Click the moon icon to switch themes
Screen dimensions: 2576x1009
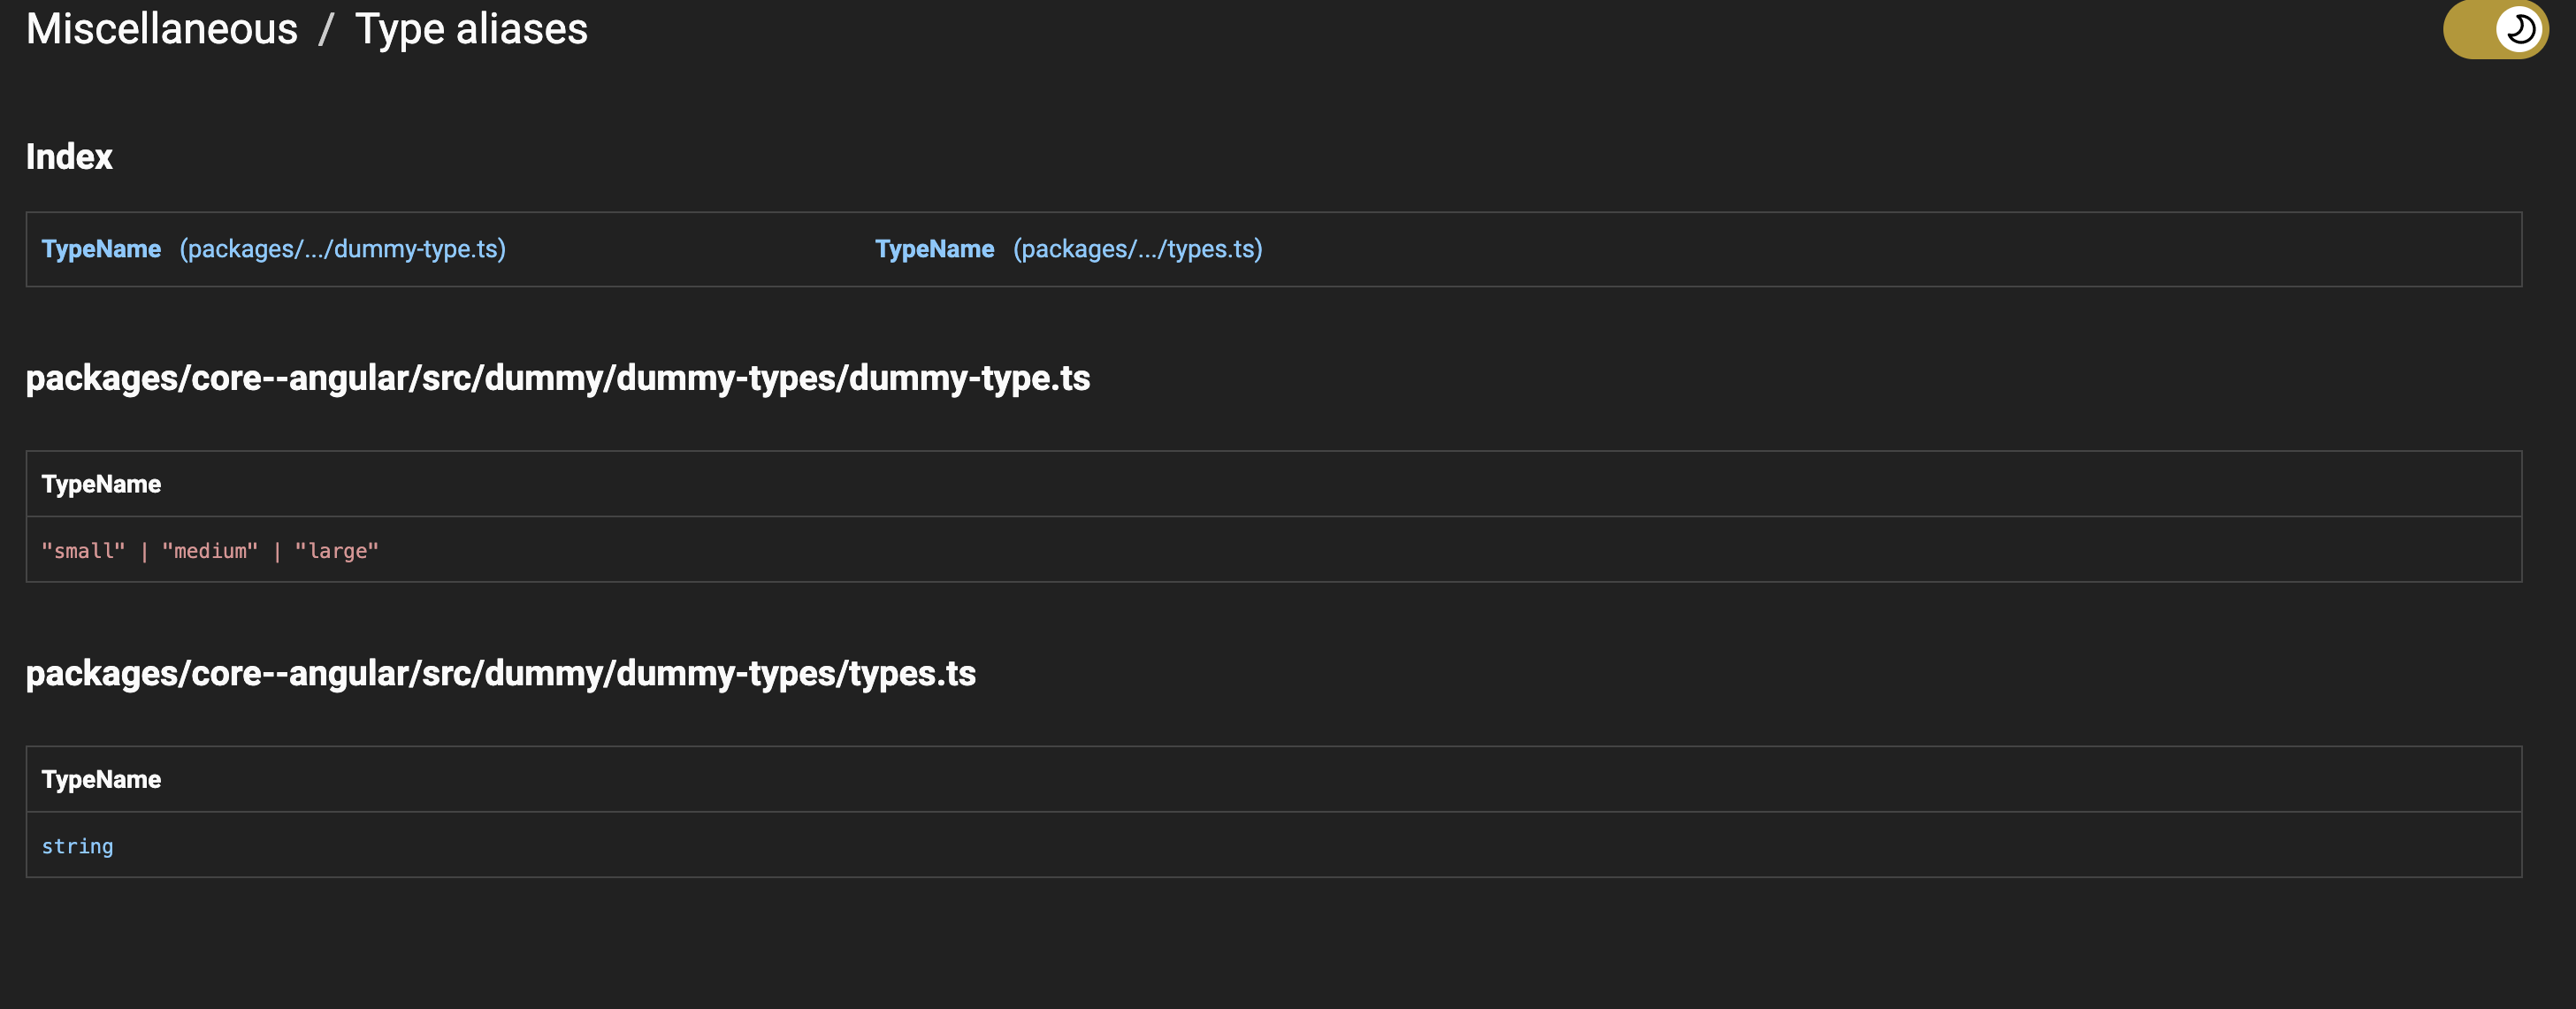[x=2519, y=29]
